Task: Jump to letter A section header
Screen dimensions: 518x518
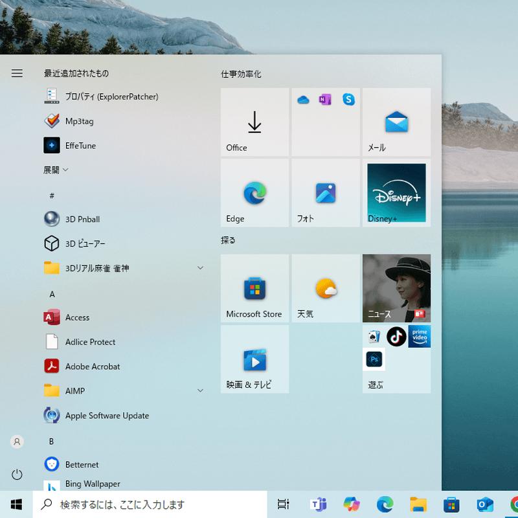Action: 52,294
